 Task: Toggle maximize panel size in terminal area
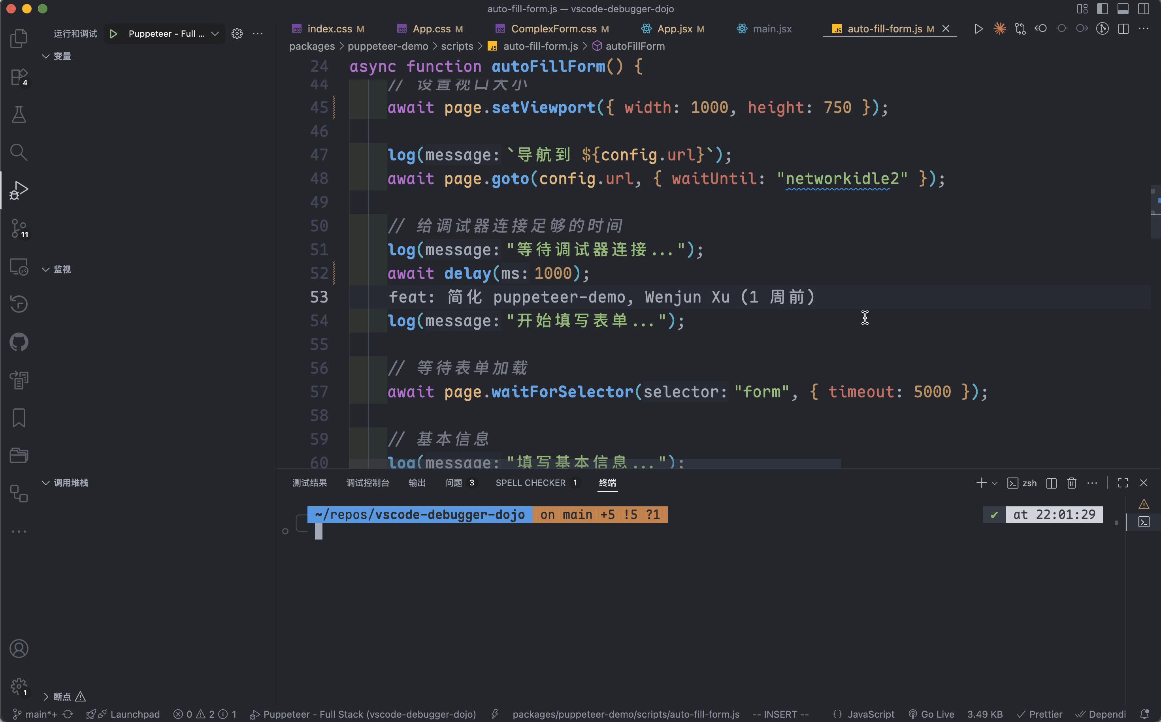point(1123,482)
